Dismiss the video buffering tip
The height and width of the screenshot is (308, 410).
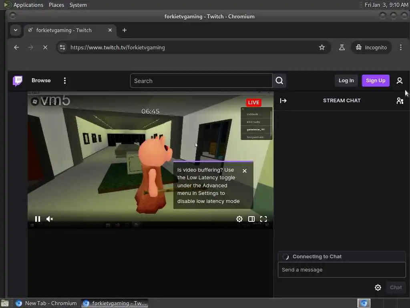(x=245, y=171)
